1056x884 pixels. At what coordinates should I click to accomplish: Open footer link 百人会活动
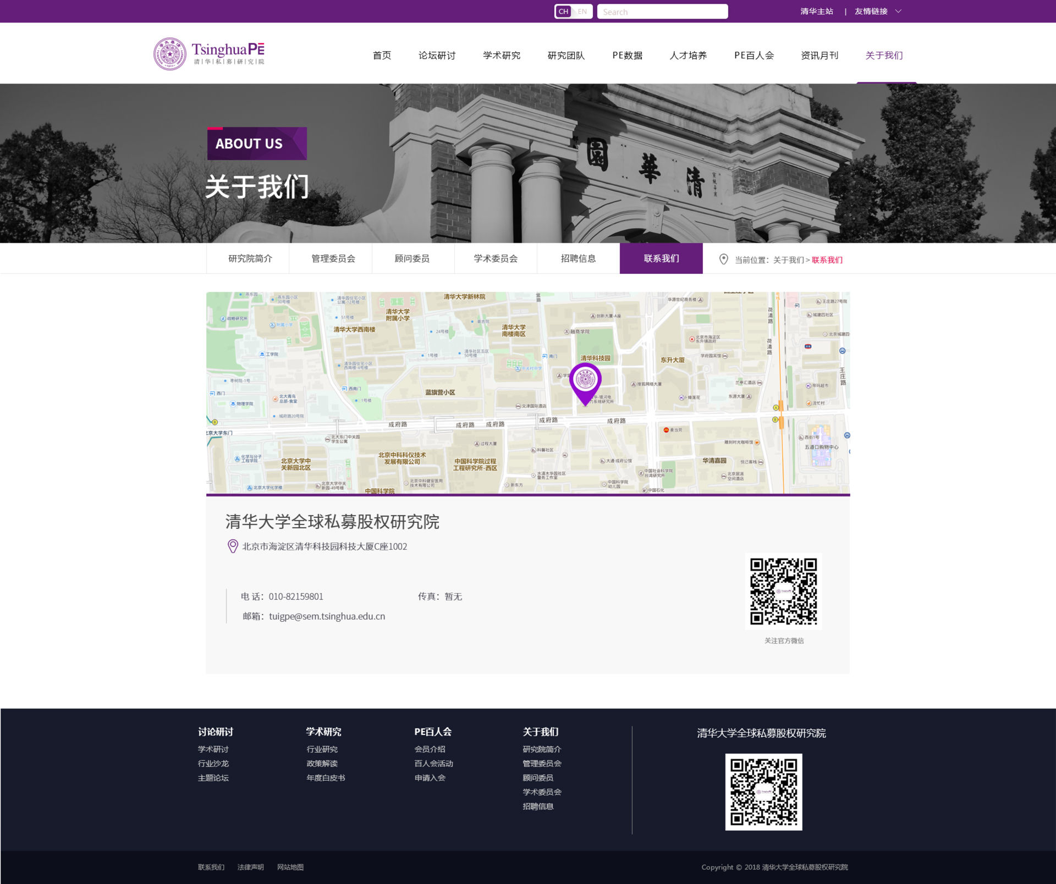(433, 764)
